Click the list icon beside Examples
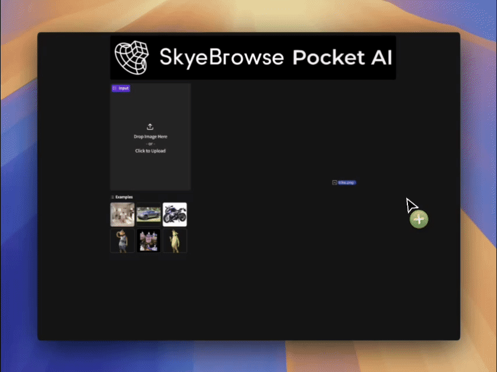Image resolution: width=497 pixels, height=372 pixels. pyautogui.click(x=112, y=197)
